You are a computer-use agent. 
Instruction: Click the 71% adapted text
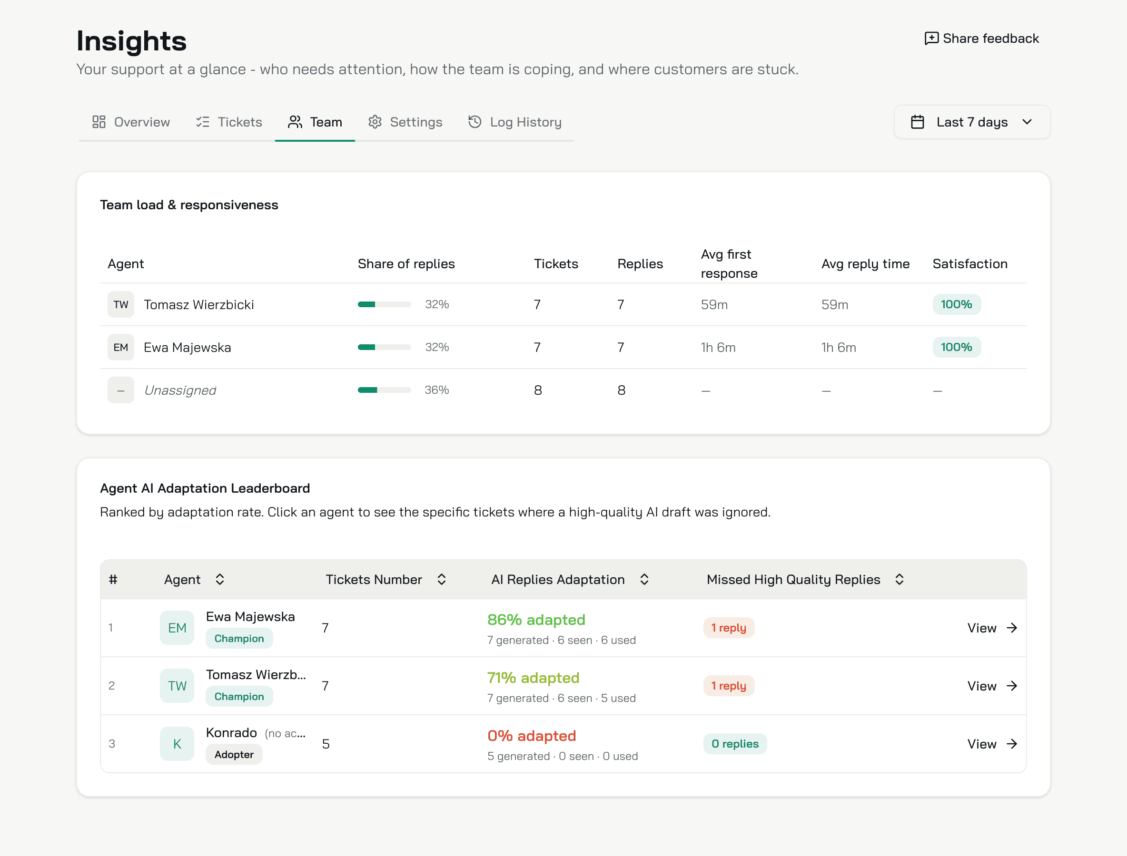pos(533,678)
